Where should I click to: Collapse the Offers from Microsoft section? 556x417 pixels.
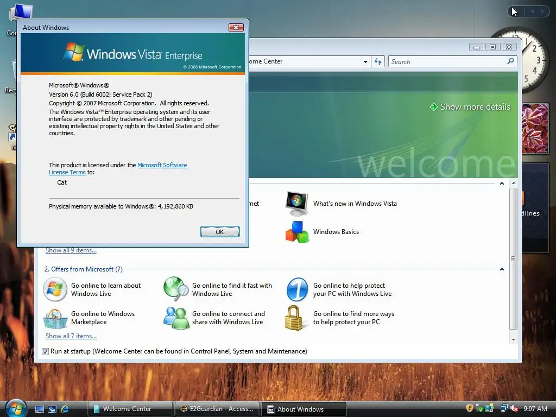tap(502, 269)
